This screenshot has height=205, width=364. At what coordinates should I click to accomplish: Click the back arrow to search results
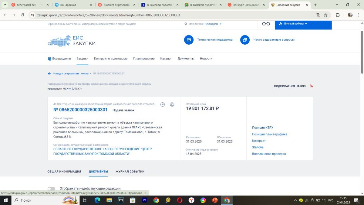click(x=49, y=73)
